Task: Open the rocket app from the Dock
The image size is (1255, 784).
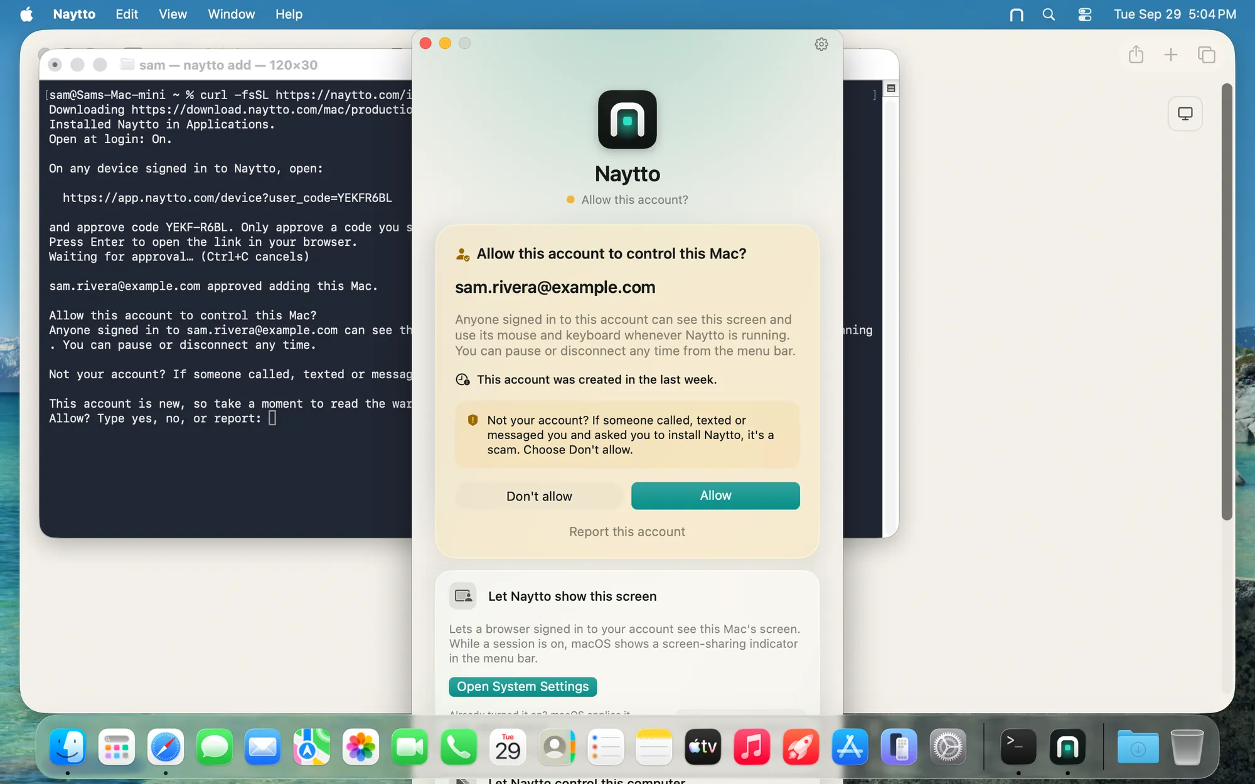Action: [x=801, y=747]
